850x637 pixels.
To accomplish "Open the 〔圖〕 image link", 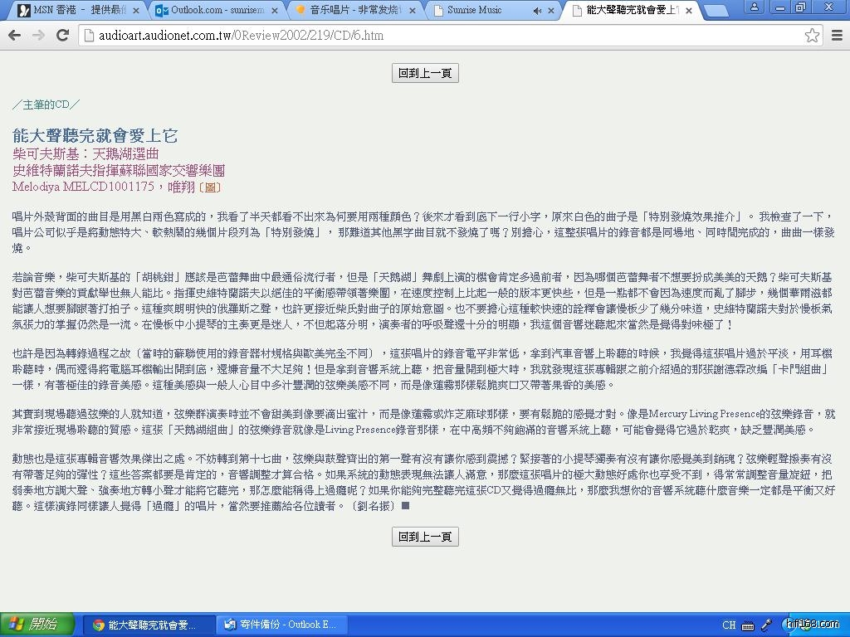I will pyautogui.click(x=210, y=187).
